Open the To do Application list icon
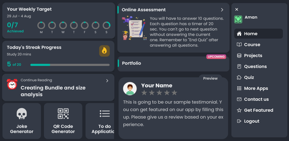The width and height of the screenshot is (289, 141). tap(105, 114)
